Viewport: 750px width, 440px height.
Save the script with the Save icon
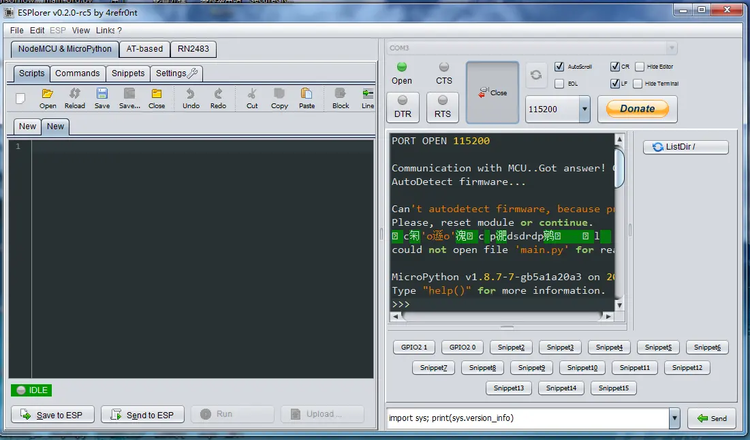pos(102,99)
